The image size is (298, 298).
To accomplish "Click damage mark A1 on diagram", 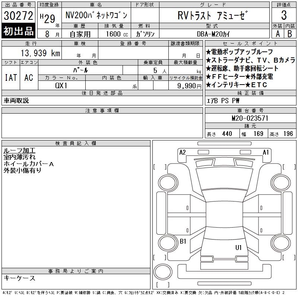I will (x=266, y=152).
